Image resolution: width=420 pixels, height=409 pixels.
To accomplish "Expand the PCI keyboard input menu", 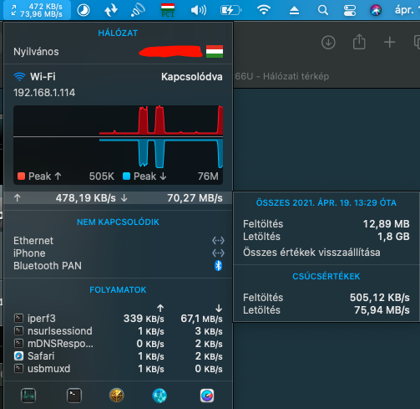I will click(x=168, y=10).
